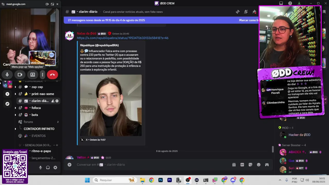Click Velton username in chat
This screenshot has width=329, height=185.
click(x=81, y=158)
